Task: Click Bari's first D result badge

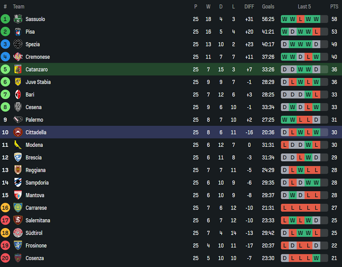Action: [285, 95]
